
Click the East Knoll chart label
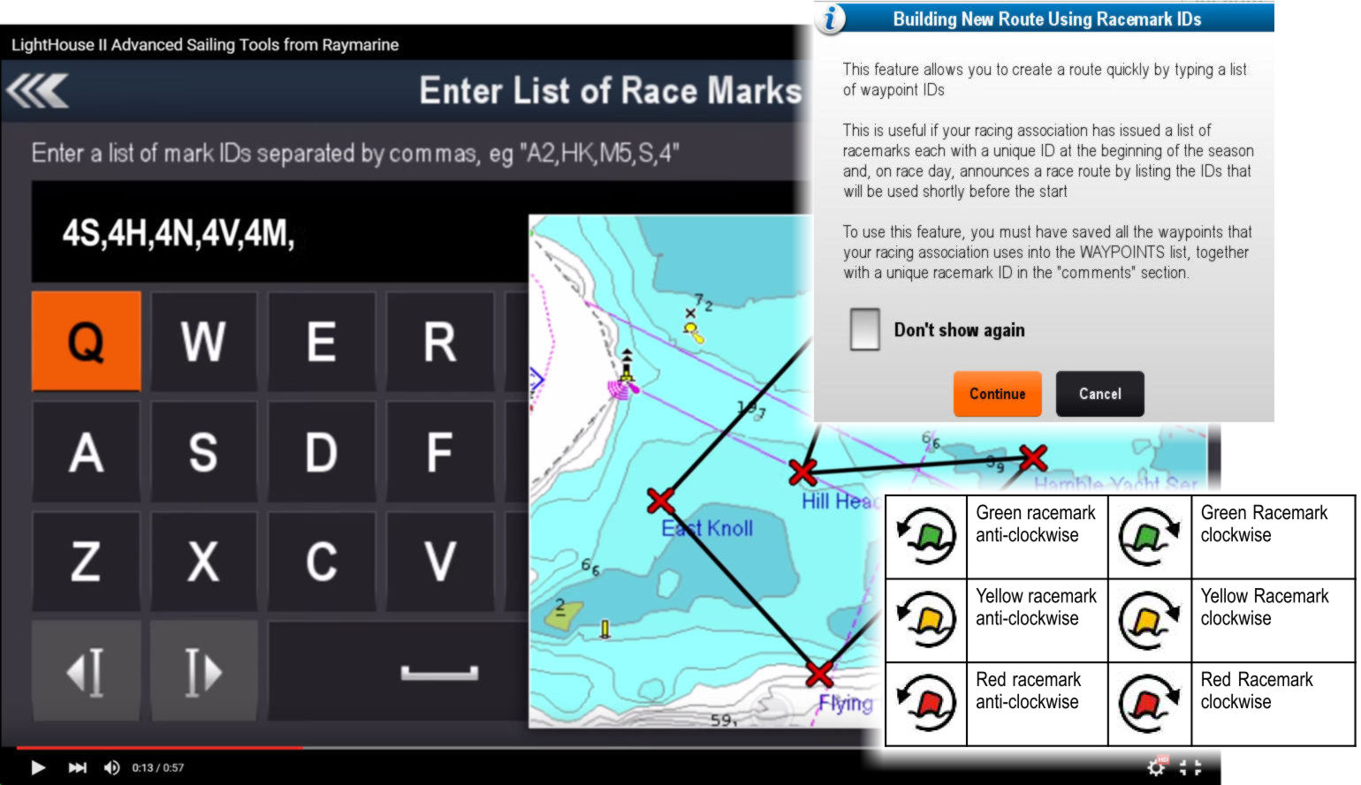click(x=707, y=528)
